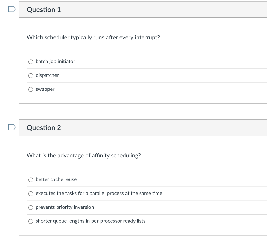Pick the radio button beside 'swapper'
Image resolution: width=267 pixels, height=246 pixels.
pos(31,89)
